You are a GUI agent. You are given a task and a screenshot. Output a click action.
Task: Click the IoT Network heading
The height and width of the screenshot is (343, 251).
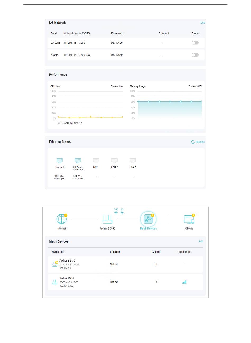[x=57, y=22]
